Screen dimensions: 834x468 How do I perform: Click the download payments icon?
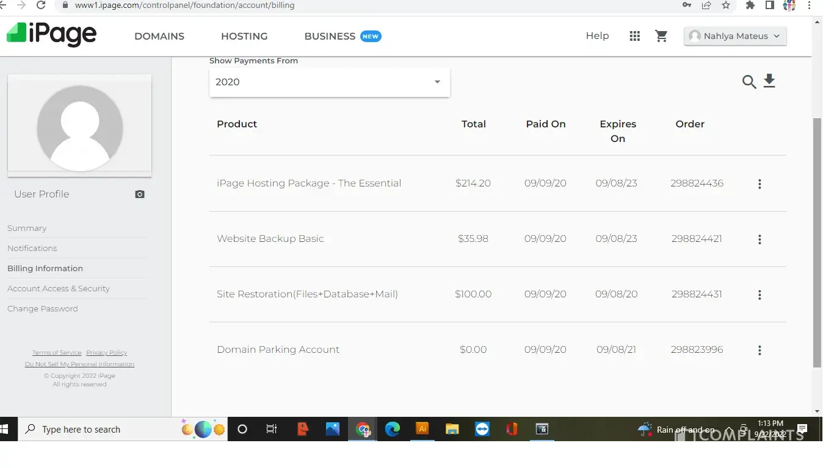(x=769, y=81)
